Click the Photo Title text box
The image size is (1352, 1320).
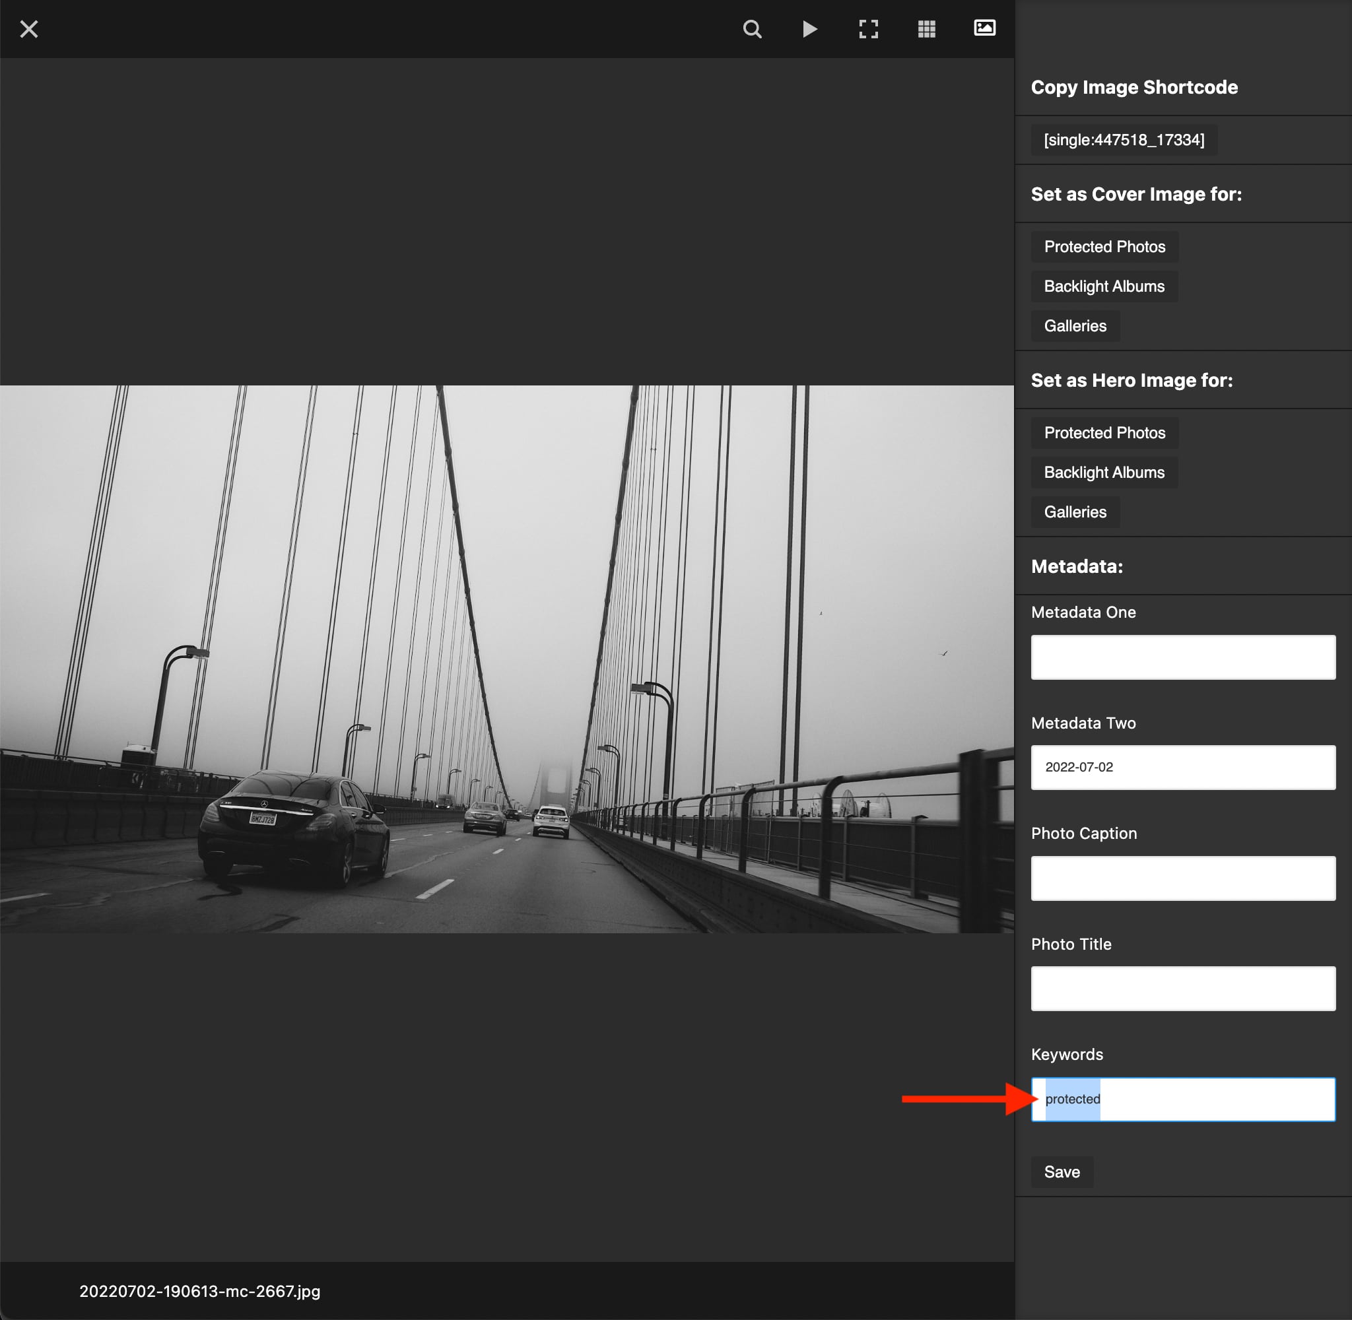click(x=1182, y=989)
